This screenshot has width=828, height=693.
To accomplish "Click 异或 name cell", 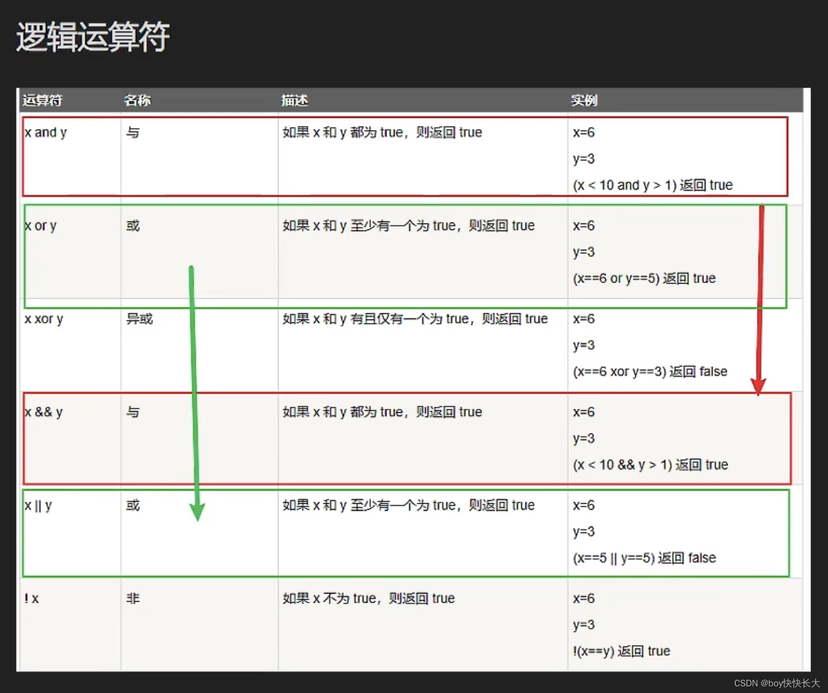I will [140, 319].
